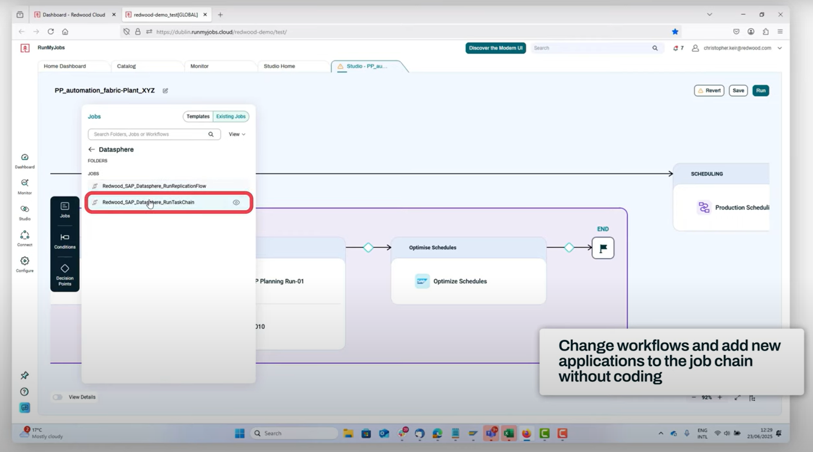Edit the workflow name with the pencil icon

[x=165, y=91]
